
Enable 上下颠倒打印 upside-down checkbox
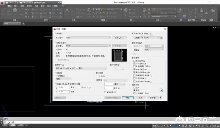click(x=134, y=93)
